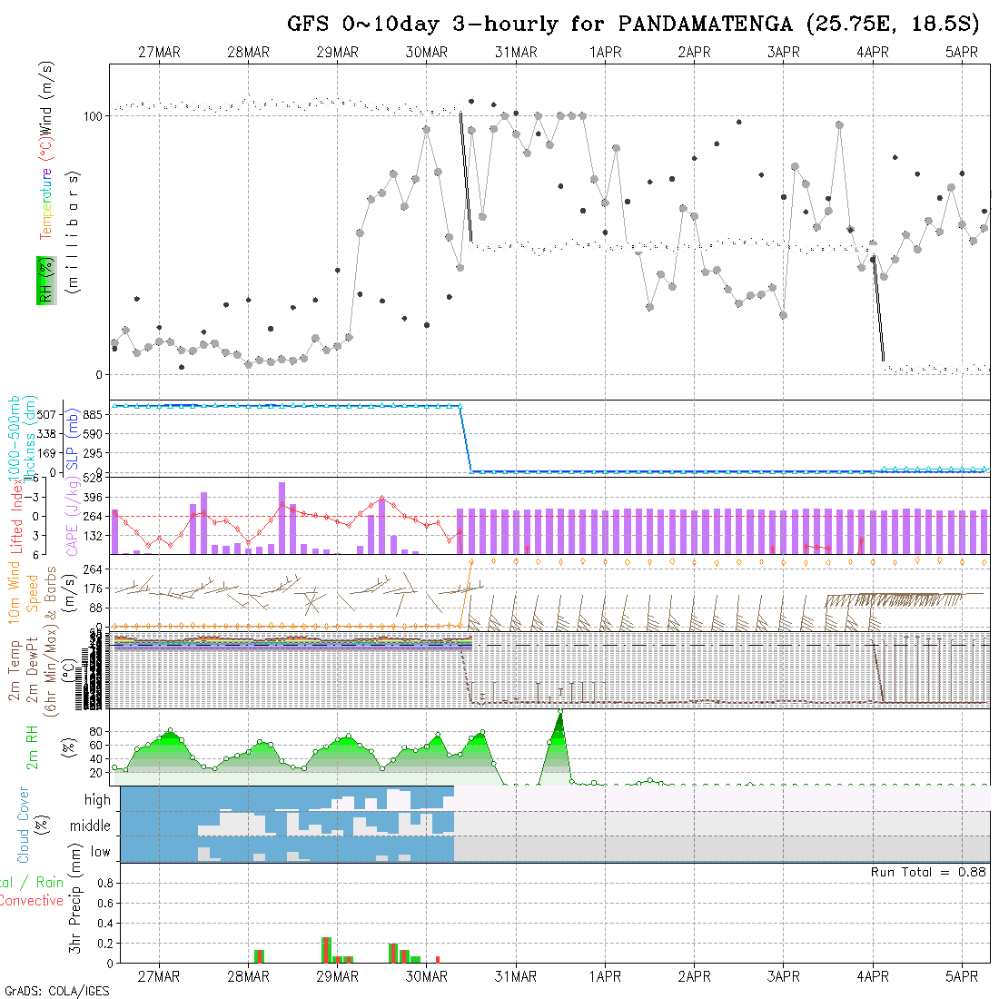The height and width of the screenshot is (999, 999).
Task: Select the 31MAR label on top axis
Action: 516,53
